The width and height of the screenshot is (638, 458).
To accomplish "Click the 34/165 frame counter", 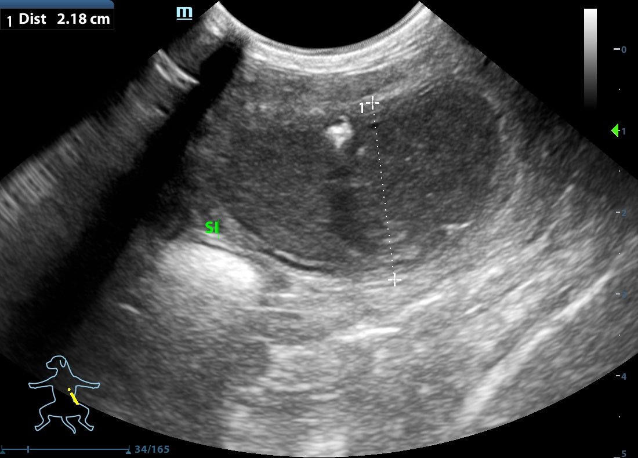I will [152, 449].
